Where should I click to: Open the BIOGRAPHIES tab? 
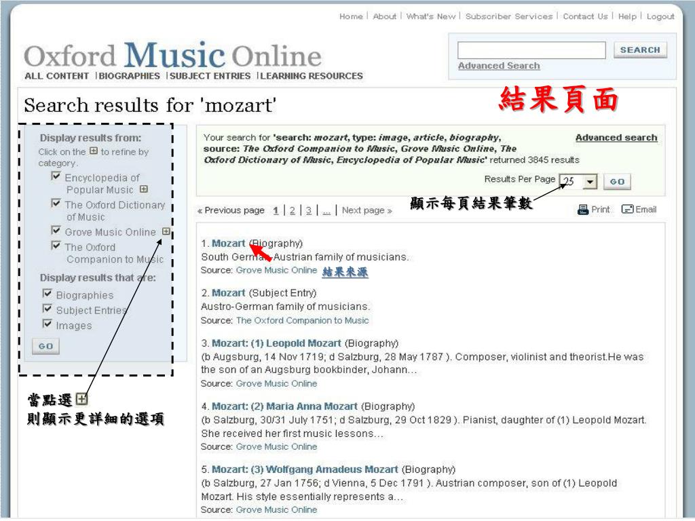tap(130, 76)
